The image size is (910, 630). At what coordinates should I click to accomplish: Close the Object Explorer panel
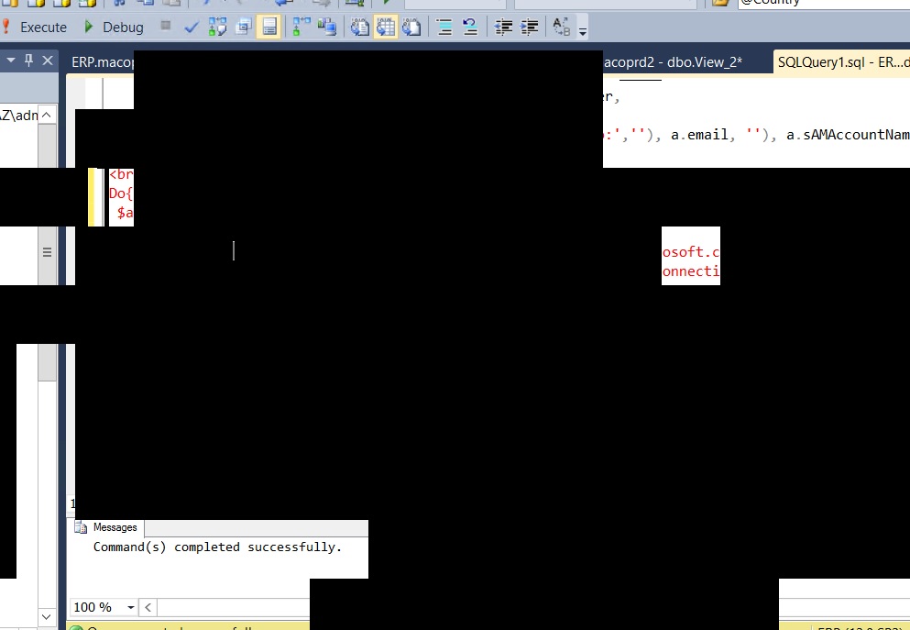click(48, 60)
